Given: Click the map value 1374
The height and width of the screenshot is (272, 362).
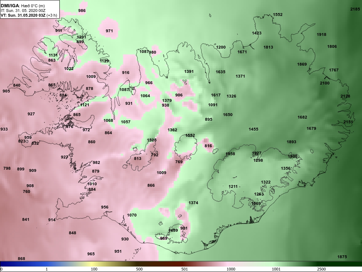Looking at the screenshot, I should tap(193, 203).
